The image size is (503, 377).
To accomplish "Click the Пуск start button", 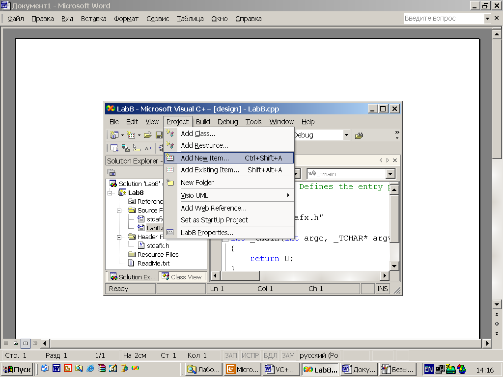I will (17, 369).
